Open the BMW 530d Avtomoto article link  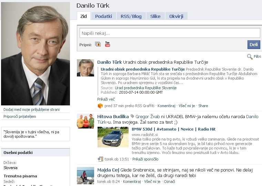point(173,129)
